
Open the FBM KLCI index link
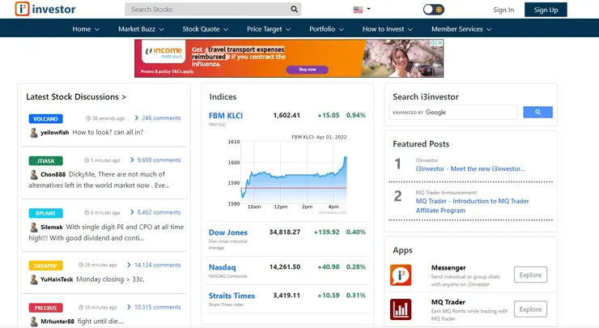pos(226,115)
